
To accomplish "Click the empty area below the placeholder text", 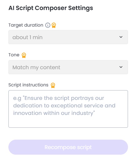I will [68, 122].
